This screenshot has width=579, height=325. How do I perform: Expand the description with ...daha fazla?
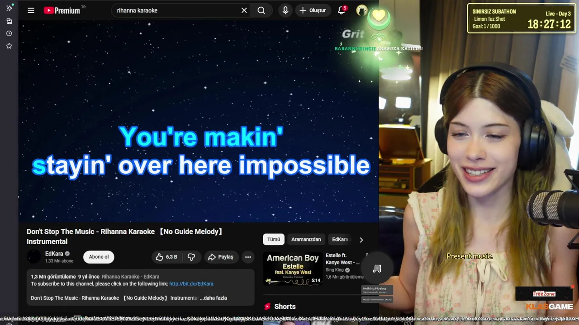click(x=214, y=298)
